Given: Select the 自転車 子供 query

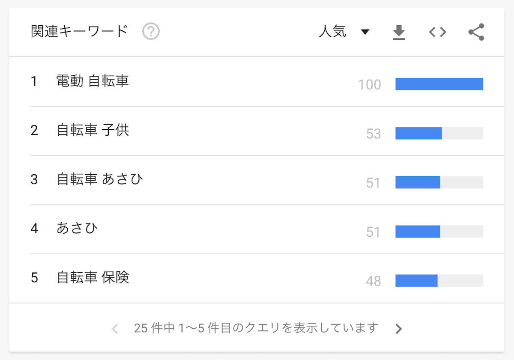Looking at the screenshot, I should pyautogui.click(x=93, y=130).
